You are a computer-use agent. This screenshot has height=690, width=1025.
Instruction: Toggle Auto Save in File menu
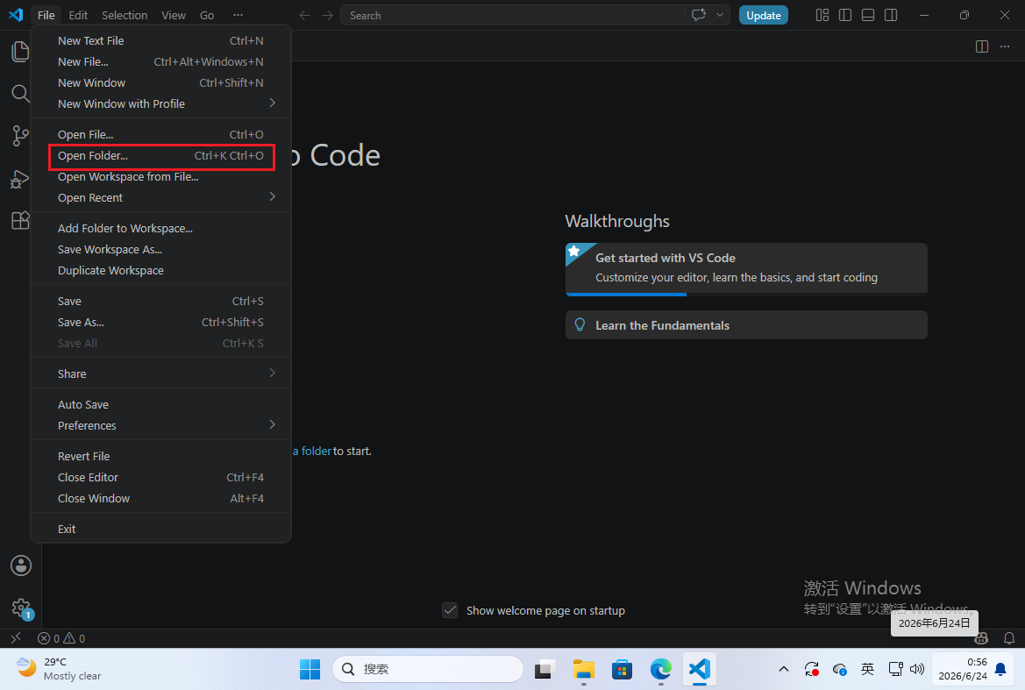[x=160, y=404]
